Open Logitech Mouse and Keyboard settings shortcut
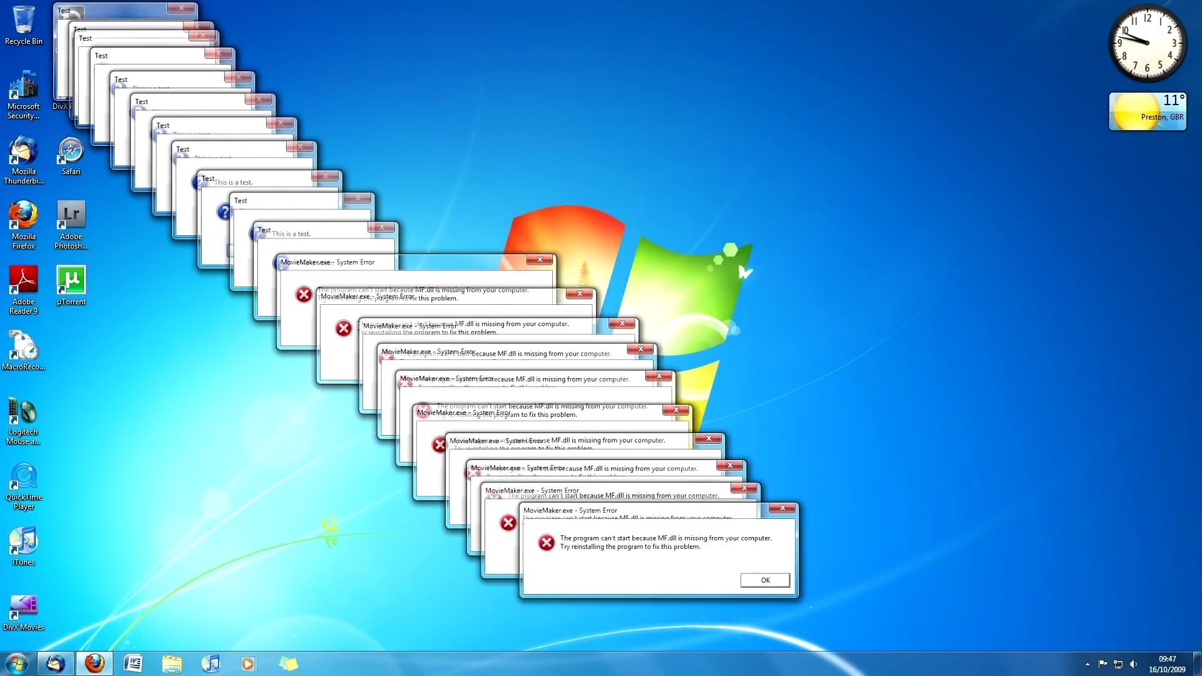This screenshot has height=676, width=1202. [24, 421]
